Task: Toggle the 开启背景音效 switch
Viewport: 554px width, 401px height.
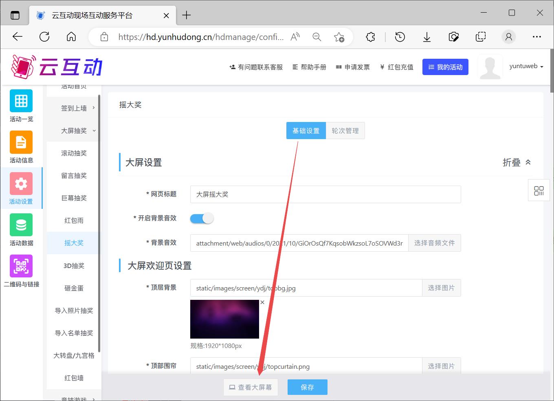Action: click(202, 218)
